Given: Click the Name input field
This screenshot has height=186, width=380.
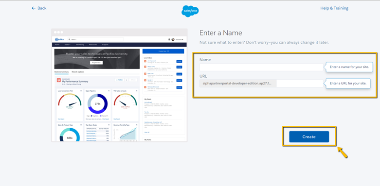Looking at the screenshot, I should point(261,67).
